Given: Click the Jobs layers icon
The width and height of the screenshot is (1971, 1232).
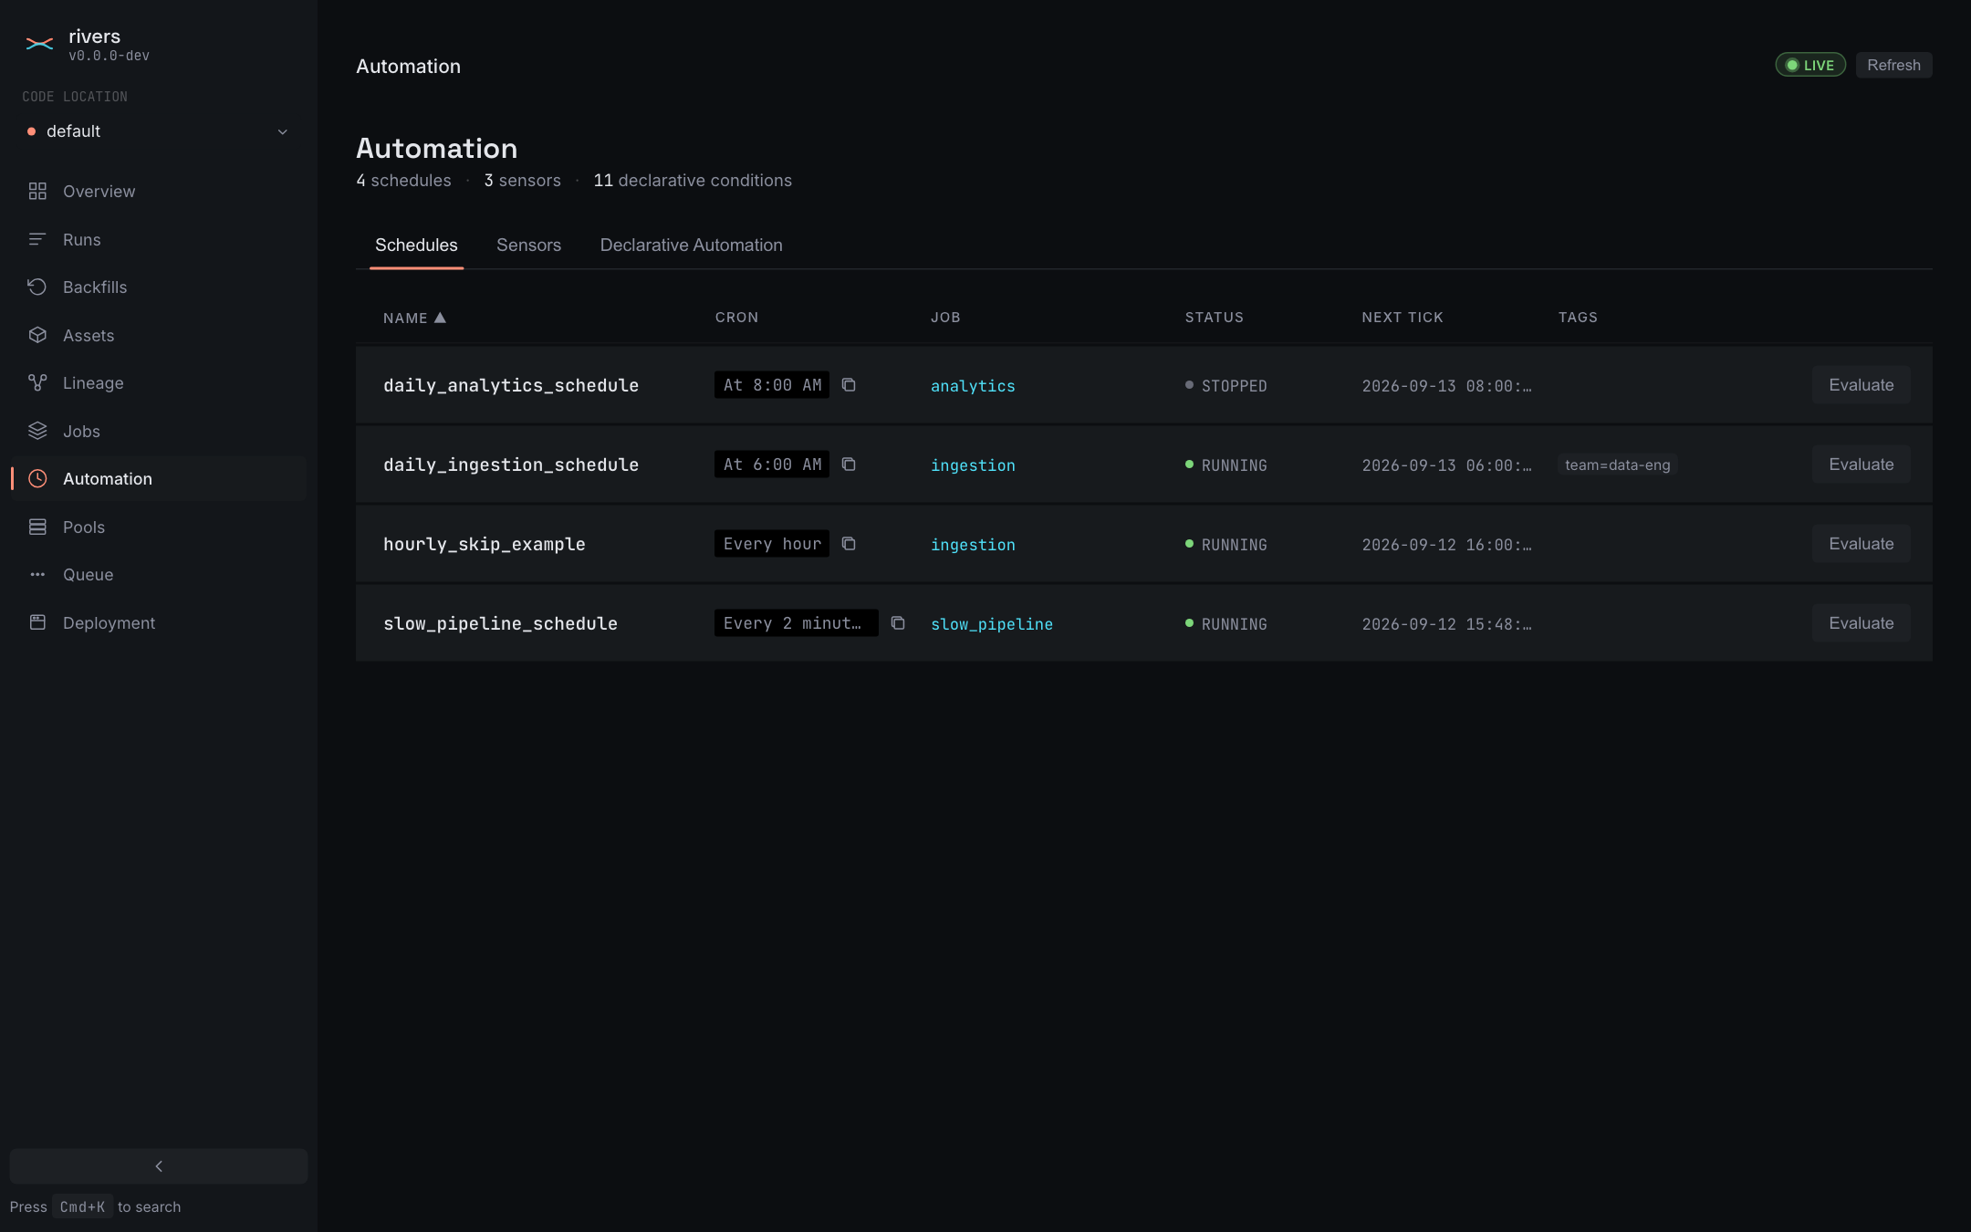Looking at the screenshot, I should click(37, 431).
